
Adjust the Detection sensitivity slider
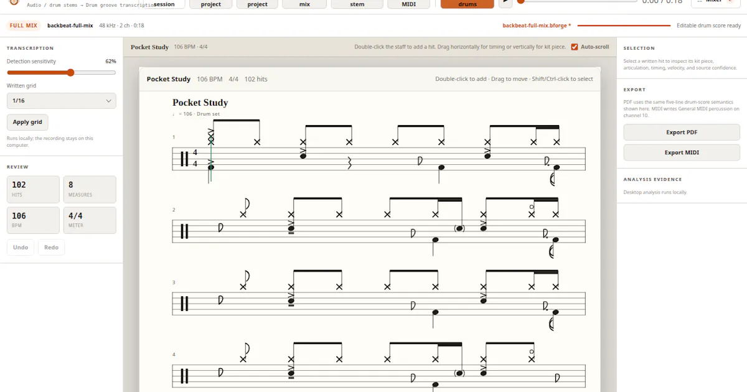click(61, 73)
